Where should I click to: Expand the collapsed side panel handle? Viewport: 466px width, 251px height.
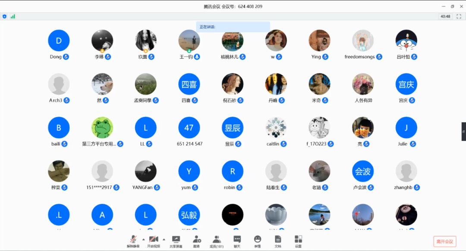[463, 131]
